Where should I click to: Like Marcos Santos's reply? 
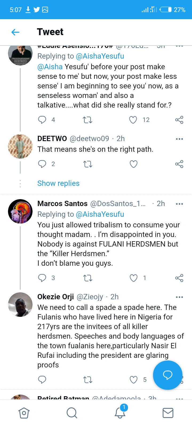(x=133, y=278)
